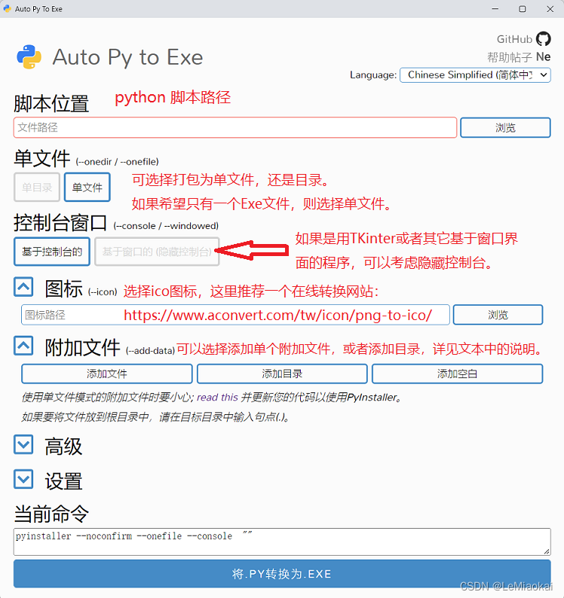Viewport: 564px width, 598px height.
Task: Click the 将.PY转换为.EXE convert button
Action: 282,574
